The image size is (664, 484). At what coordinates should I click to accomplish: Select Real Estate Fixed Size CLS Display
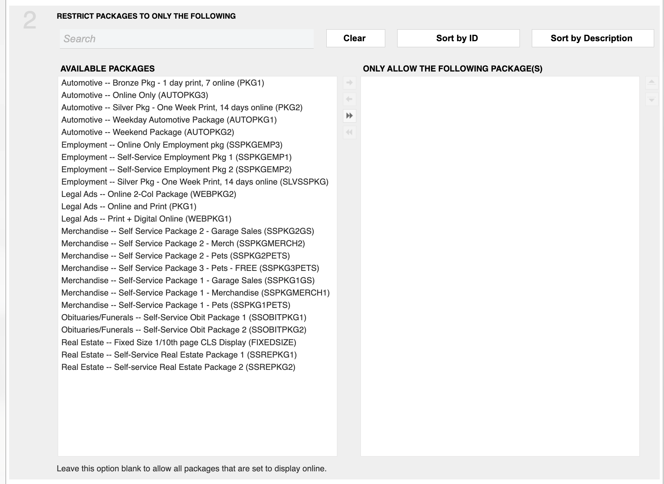coord(178,342)
